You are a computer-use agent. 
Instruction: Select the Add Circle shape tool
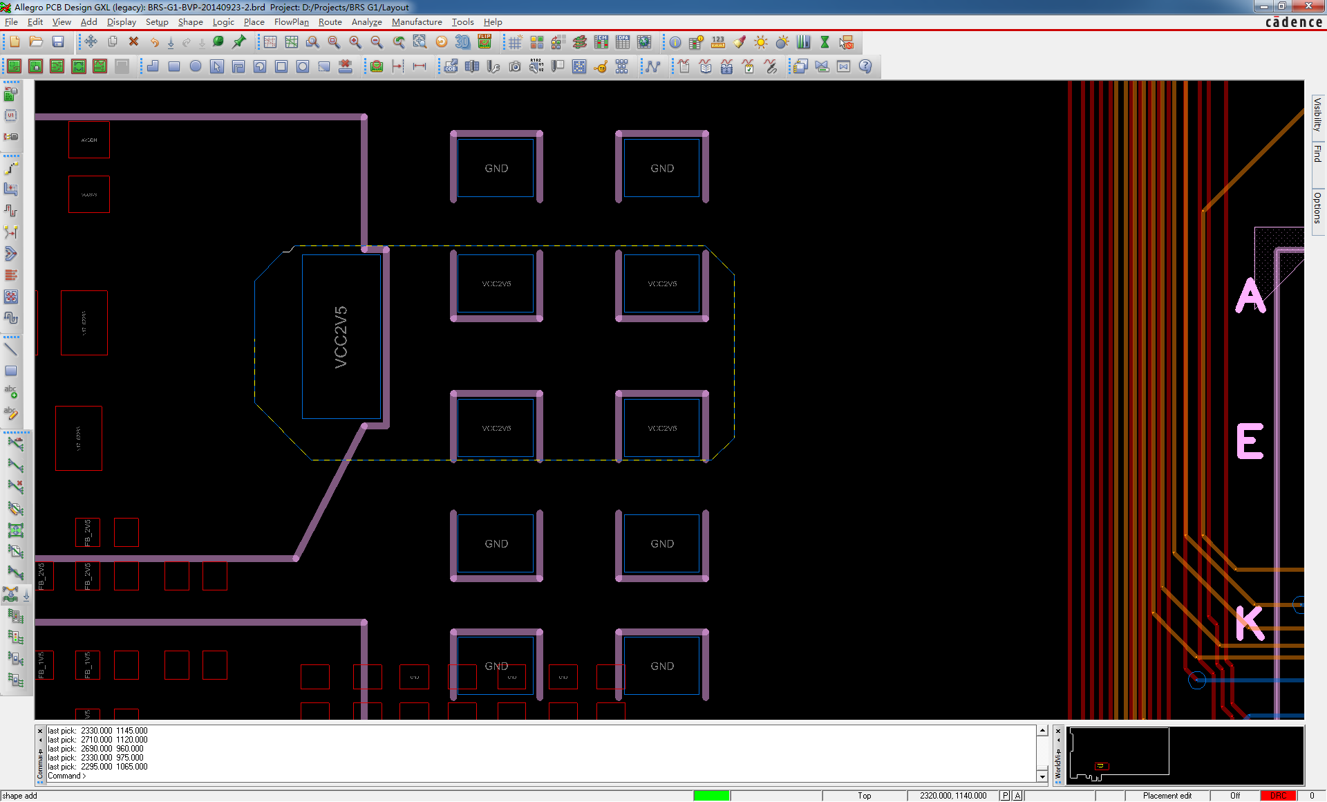pyautogui.click(x=196, y=66)
